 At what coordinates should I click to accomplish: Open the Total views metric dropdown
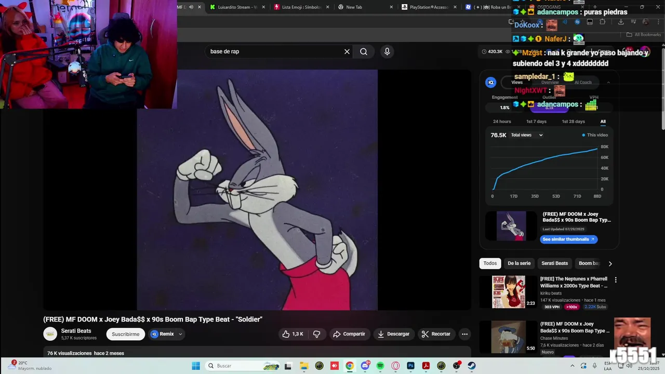point(527,135)
